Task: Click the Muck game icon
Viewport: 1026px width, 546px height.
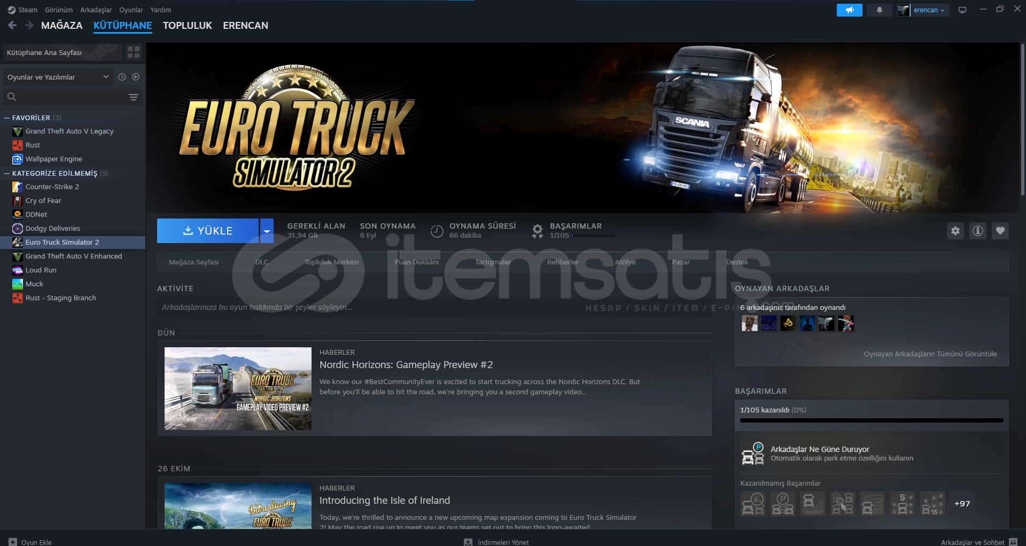Action: [18, 284]
